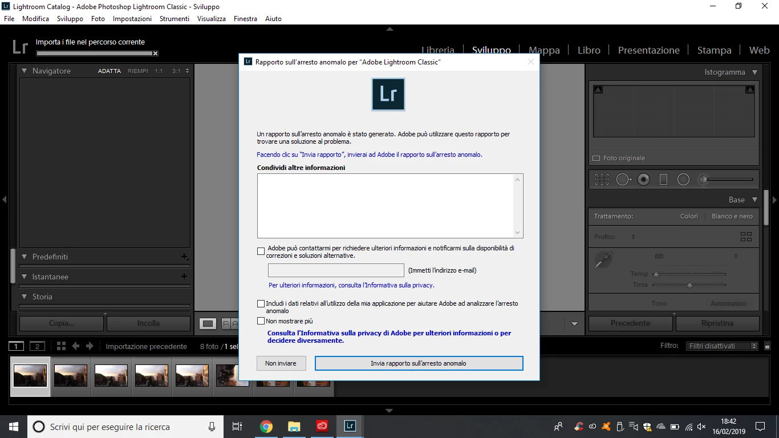The height and width of the screenshot is (438, 779).
Task: Open Avast antivirus tray icon
Action: point(606,427)
